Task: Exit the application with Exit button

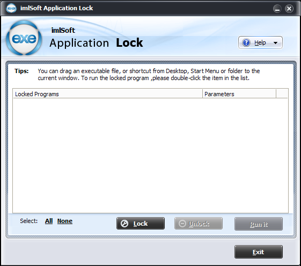Action: click(259, 252)
